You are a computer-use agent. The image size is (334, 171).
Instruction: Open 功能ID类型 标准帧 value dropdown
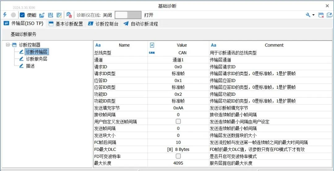tap(178, 101)
